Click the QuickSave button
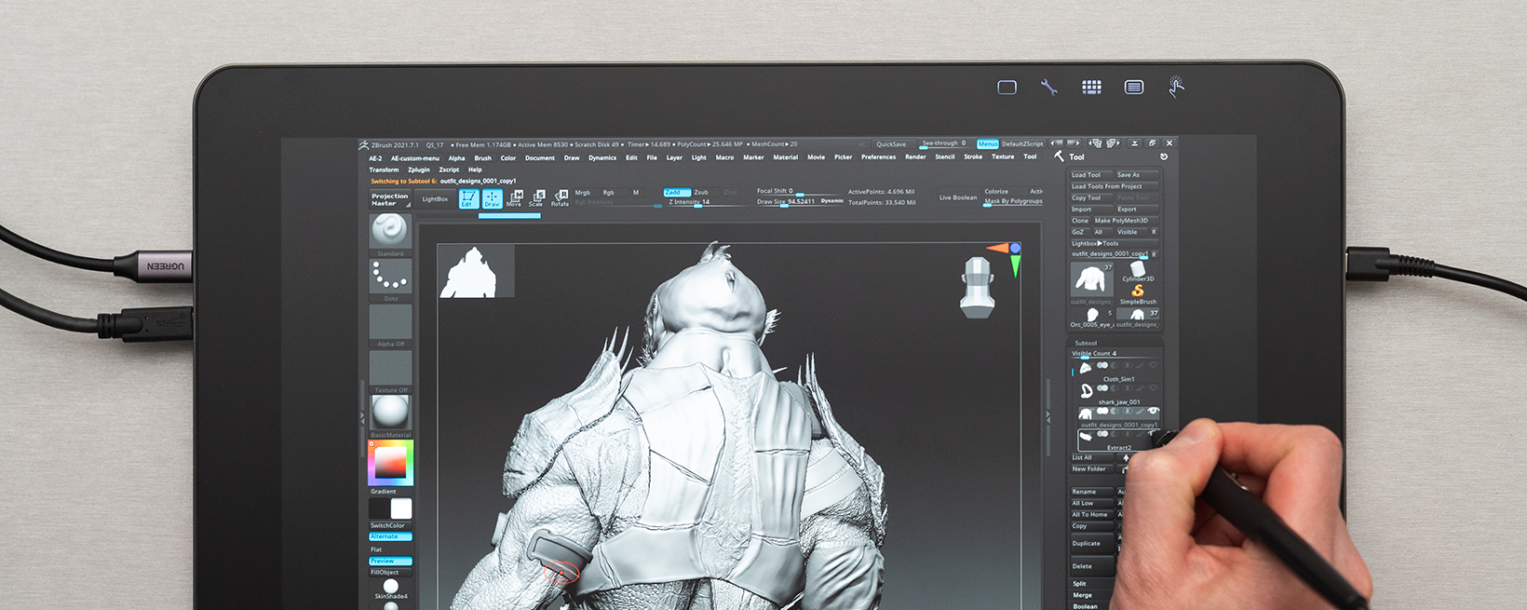Viewport: 1527px width, 610px height. (891, 144)
